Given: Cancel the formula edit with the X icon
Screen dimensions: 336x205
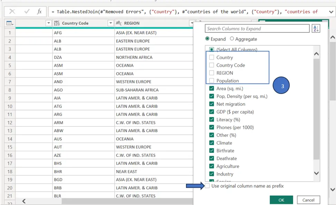Looking at the screenshot, I should 12,11.
